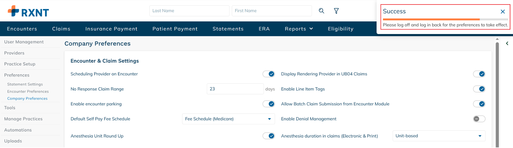Screen dimensions: 513x148
Task: Turn on Enable Denial Management toggle
Action: (479, 119)
